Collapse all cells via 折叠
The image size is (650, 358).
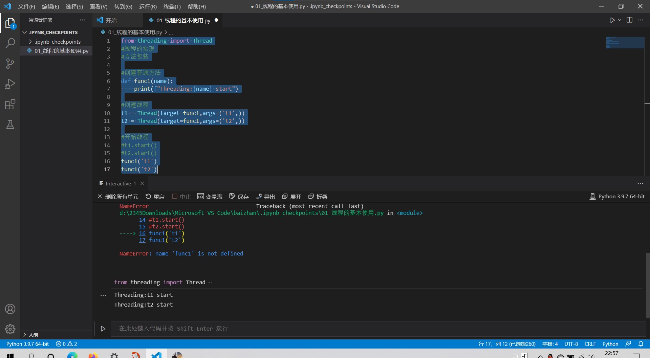[318, 197]
